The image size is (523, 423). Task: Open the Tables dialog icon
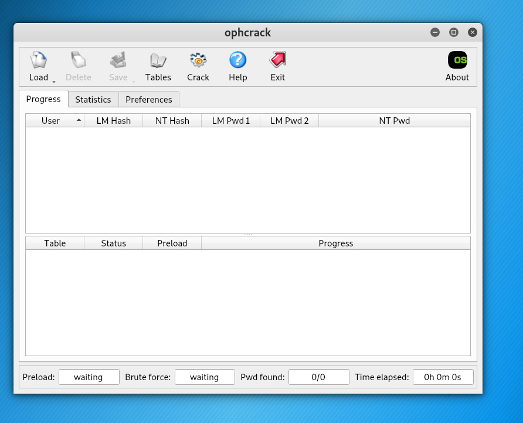tap(158, 60)
